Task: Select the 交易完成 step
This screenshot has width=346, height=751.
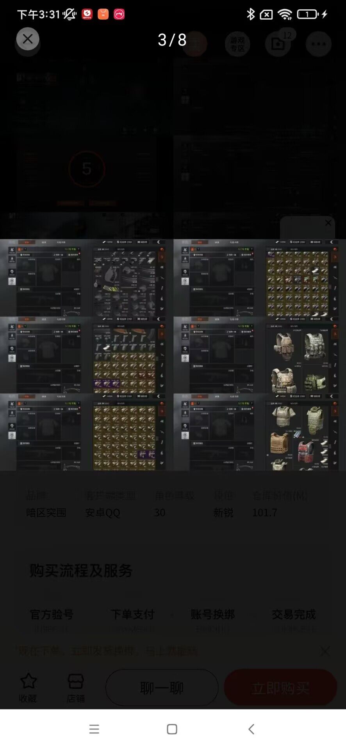Action: 294,614
